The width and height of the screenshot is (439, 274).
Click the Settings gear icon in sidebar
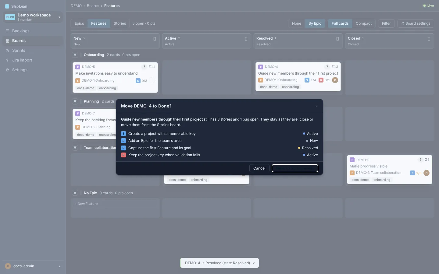tap(7, 70)
